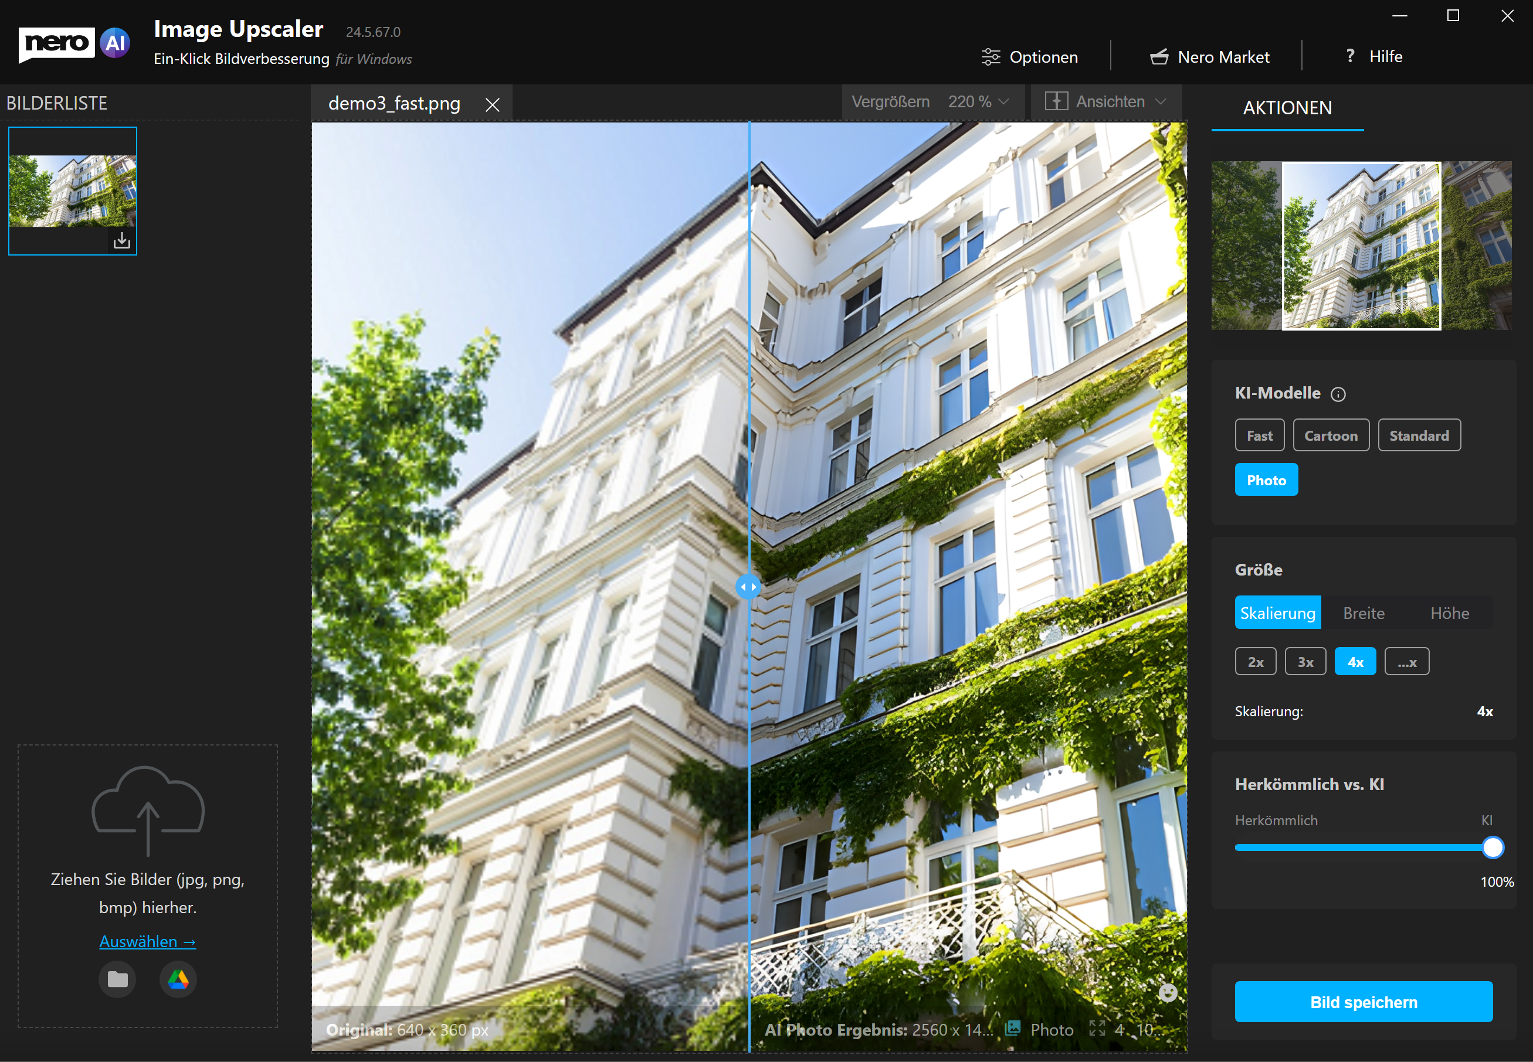Import images from Google Drive

point(178,979)
